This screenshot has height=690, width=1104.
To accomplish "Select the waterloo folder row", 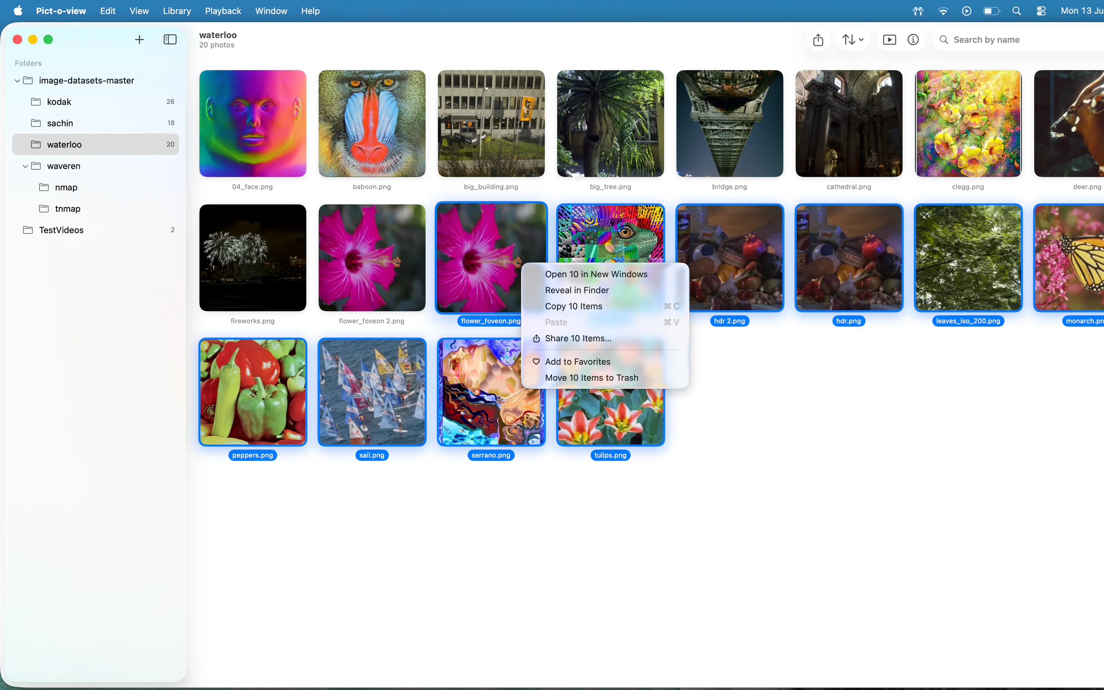I will [95, 145].
